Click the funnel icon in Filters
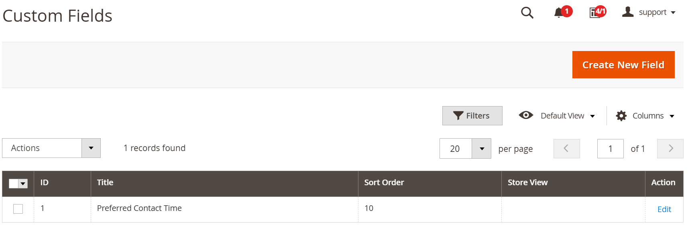 (458, 116)
